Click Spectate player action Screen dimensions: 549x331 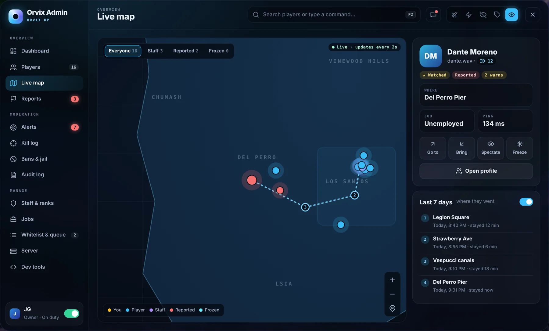point(490,148)
